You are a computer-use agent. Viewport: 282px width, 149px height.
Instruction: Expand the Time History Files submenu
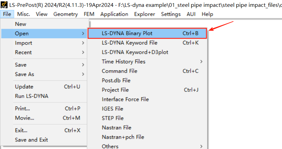pos(147,62)
